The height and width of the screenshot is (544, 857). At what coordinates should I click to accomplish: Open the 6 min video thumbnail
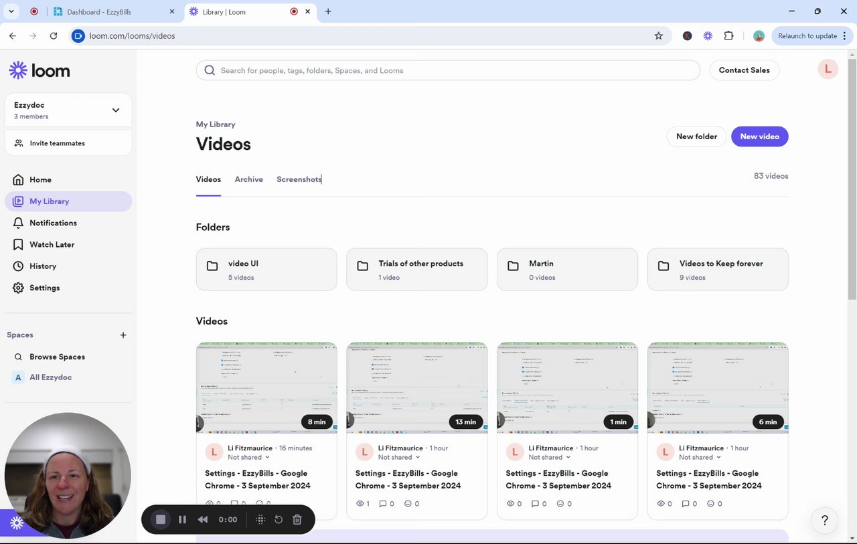[718, 388]
